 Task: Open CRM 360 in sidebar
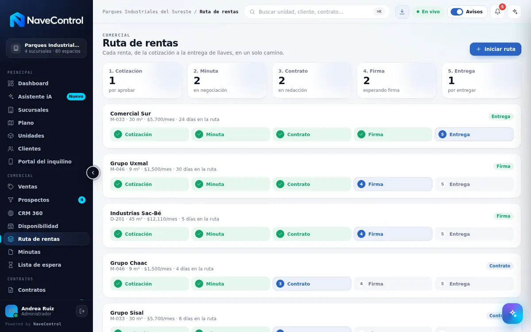coord(46,213)
